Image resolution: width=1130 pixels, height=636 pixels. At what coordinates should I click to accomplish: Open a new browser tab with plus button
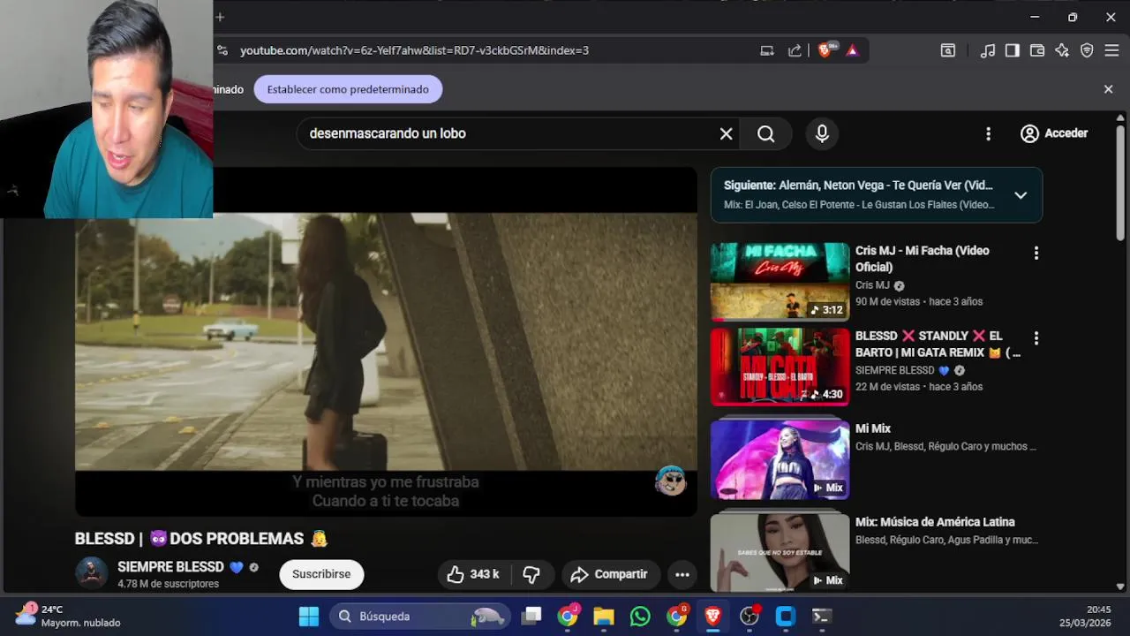(220, 17)
